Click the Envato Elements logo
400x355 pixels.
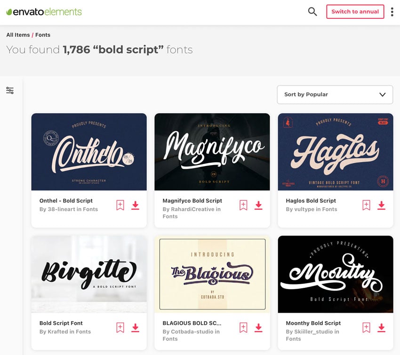[44, 12]
